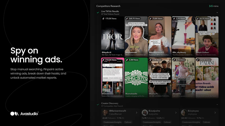The height and width of the screenshot is (126, 225).
Task: Click the @Marioentrenafit username
Action: click(x=118, y=111)
